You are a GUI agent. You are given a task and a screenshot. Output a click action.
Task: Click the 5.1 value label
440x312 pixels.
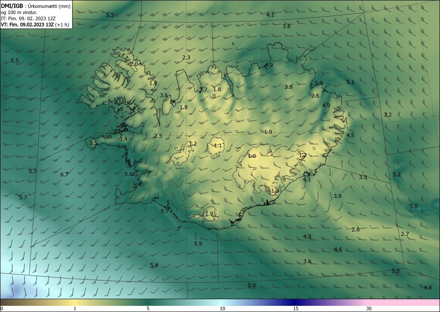click(x=350, y=82)
